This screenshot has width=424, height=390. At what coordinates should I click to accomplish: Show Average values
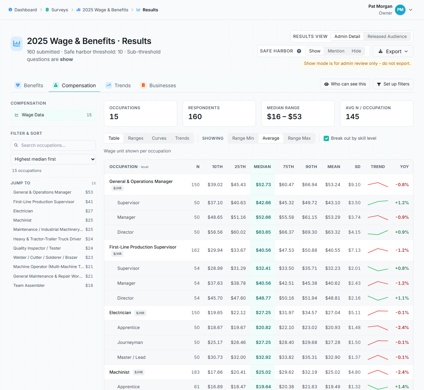point(271,138)
